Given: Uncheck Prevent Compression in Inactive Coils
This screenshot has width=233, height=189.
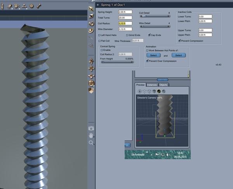Looking at the screenshot, I should tap(179, 40).
